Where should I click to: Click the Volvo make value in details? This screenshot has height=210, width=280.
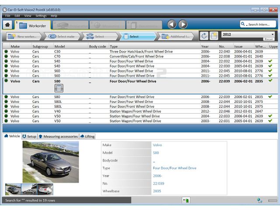click(x=157, y=145)
